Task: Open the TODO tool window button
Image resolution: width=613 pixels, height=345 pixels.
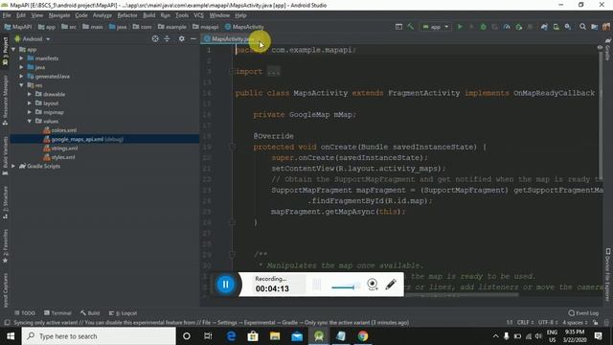Action: point(25,313)
